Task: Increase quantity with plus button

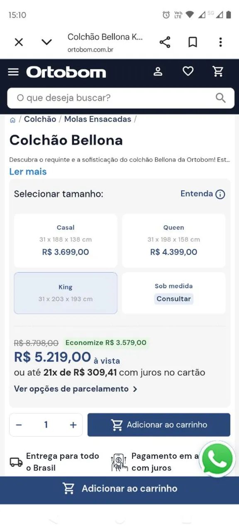Action: tap(73, 425)
